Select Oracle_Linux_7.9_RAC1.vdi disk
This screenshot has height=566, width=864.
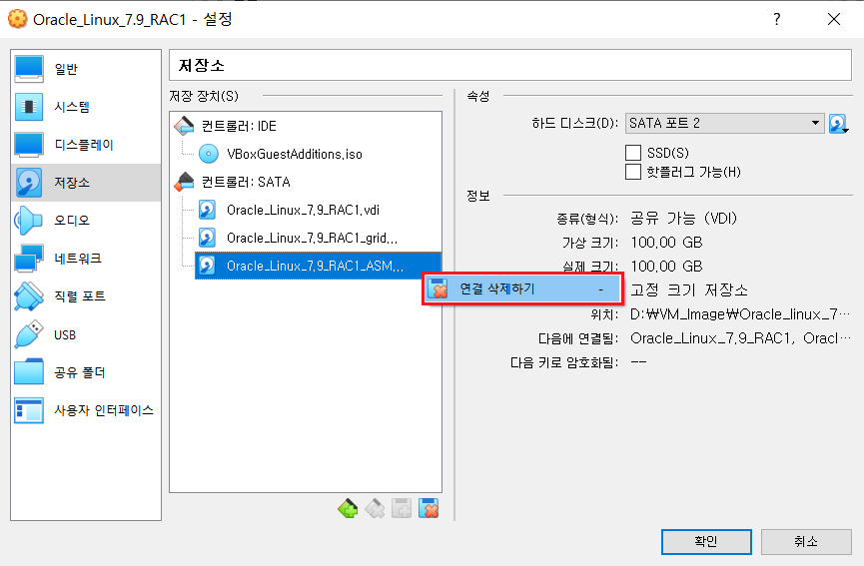319,210
